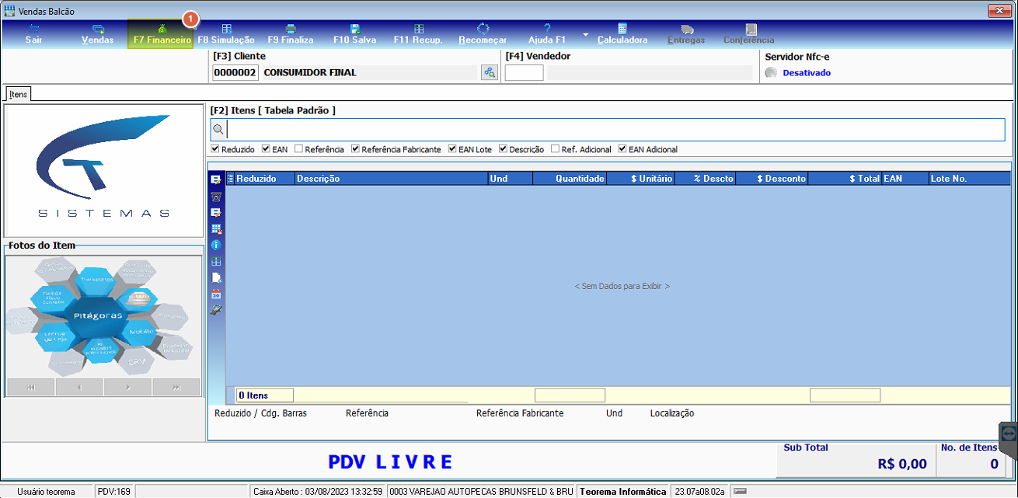Enable the Referência checkbox
1018x498 pixels.
[298, 149]
